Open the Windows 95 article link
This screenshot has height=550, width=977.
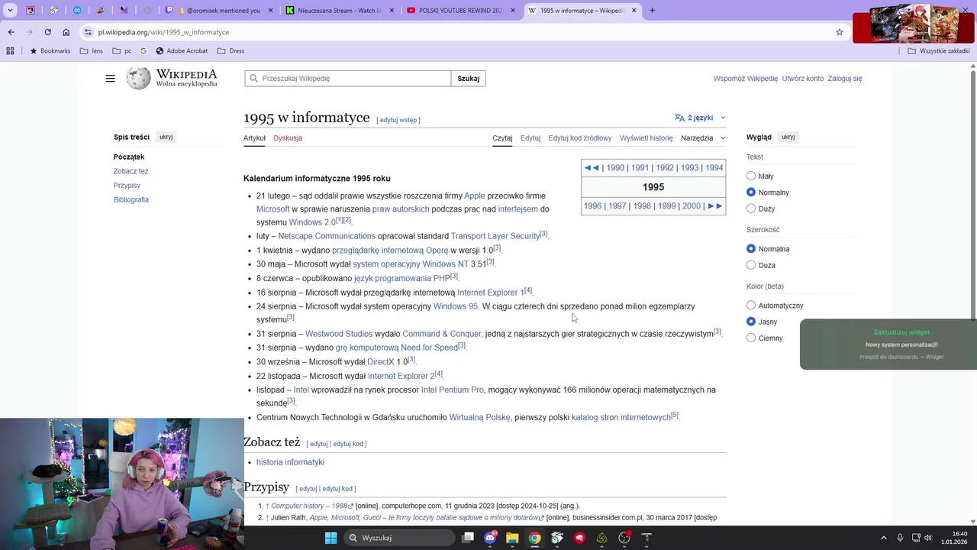pyautogui.click(x=456, y=306)
